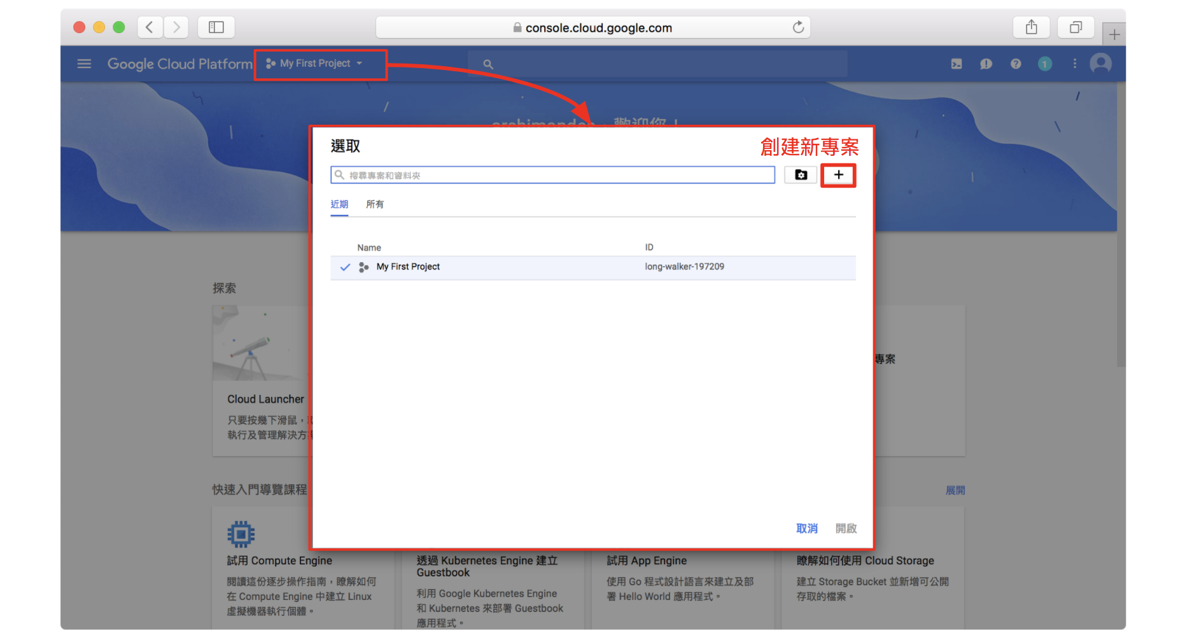Click the 開啟 button
1185x640 pixels.
[846, 528]
